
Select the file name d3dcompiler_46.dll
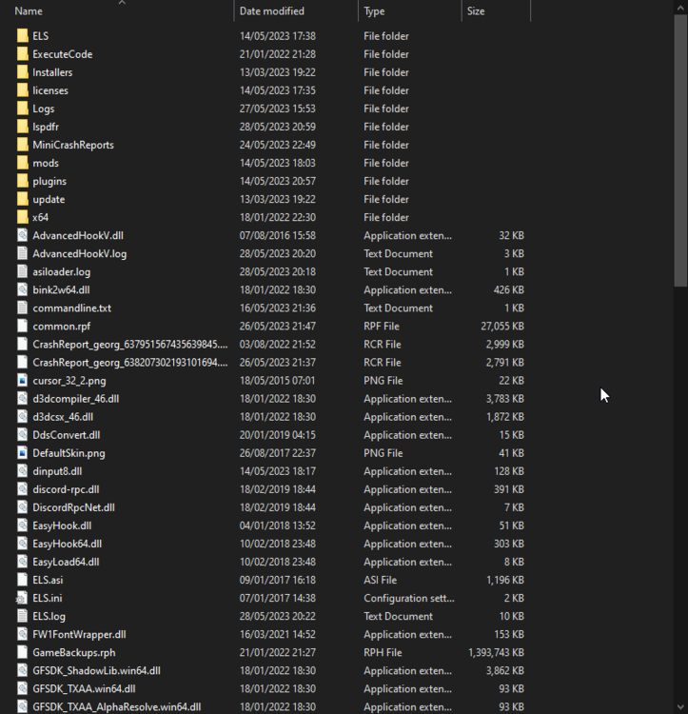tap(75, 399)
